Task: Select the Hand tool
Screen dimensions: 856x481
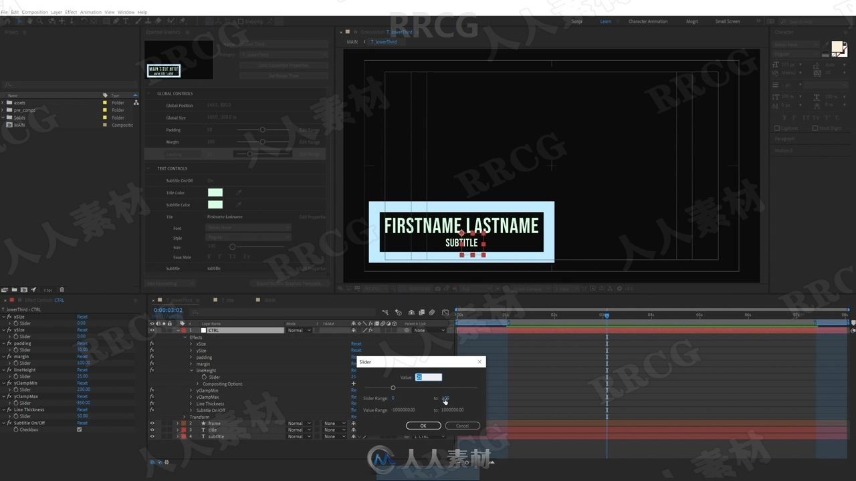Action: coord(29,21)
